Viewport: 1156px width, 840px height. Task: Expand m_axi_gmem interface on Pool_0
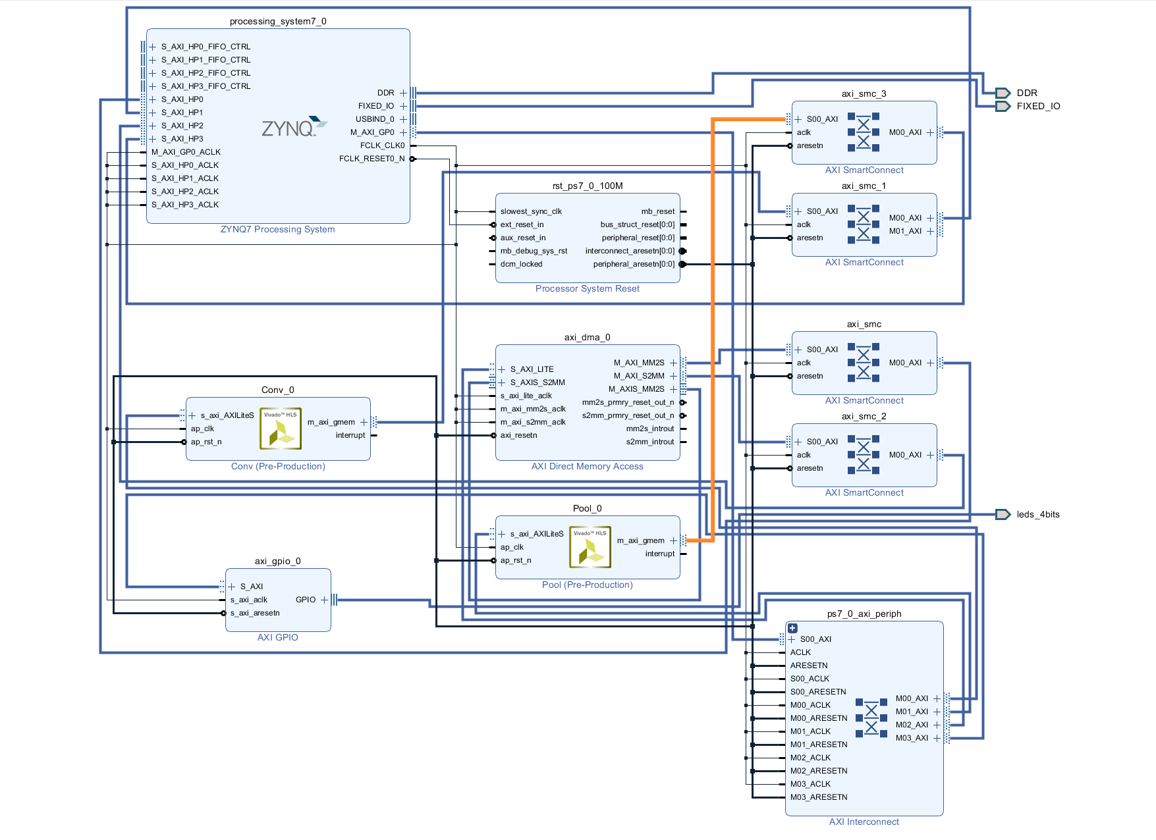[x=673, y=540]
